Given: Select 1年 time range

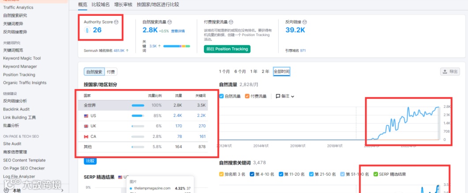Looking at the screenshot, I should (254, 71).
